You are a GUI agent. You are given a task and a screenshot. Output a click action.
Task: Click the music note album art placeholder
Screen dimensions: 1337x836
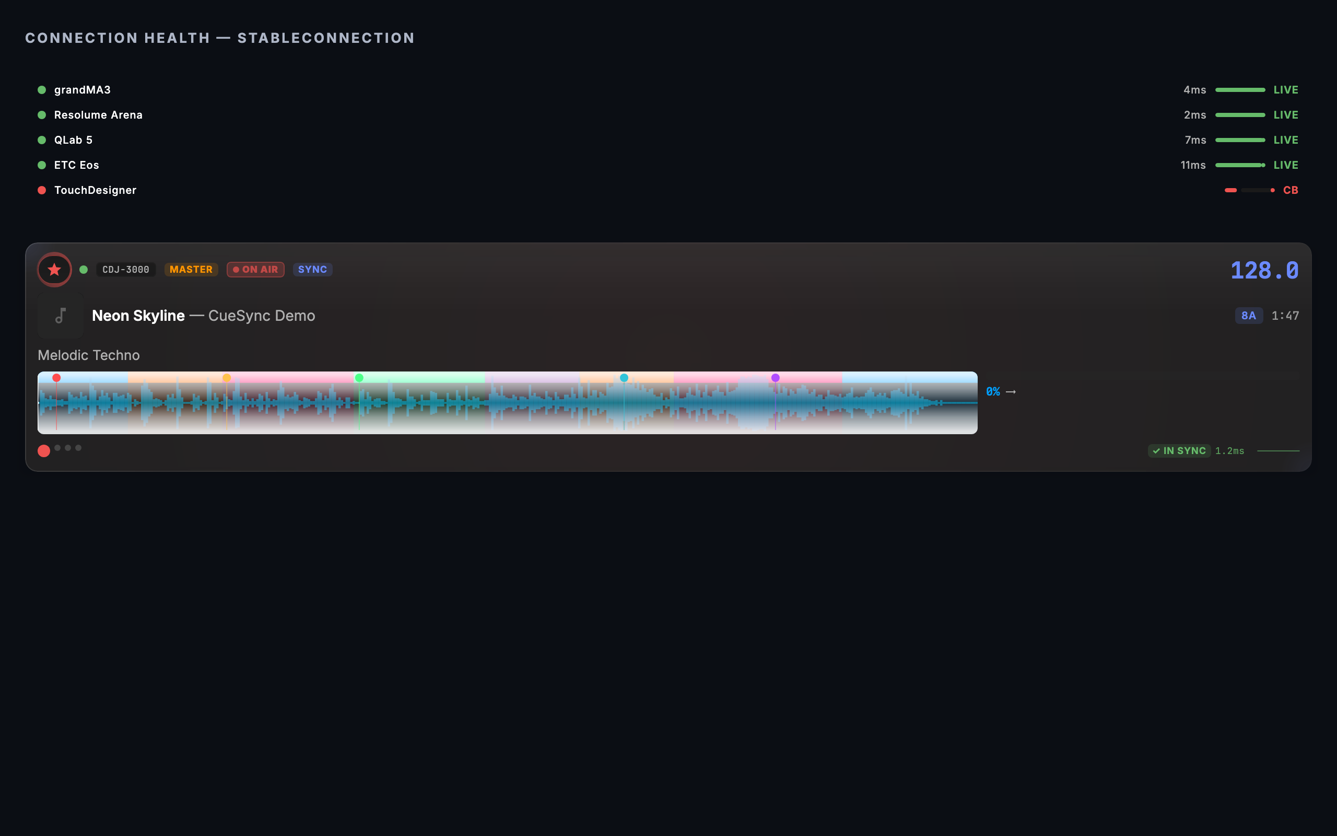(60, 316)
